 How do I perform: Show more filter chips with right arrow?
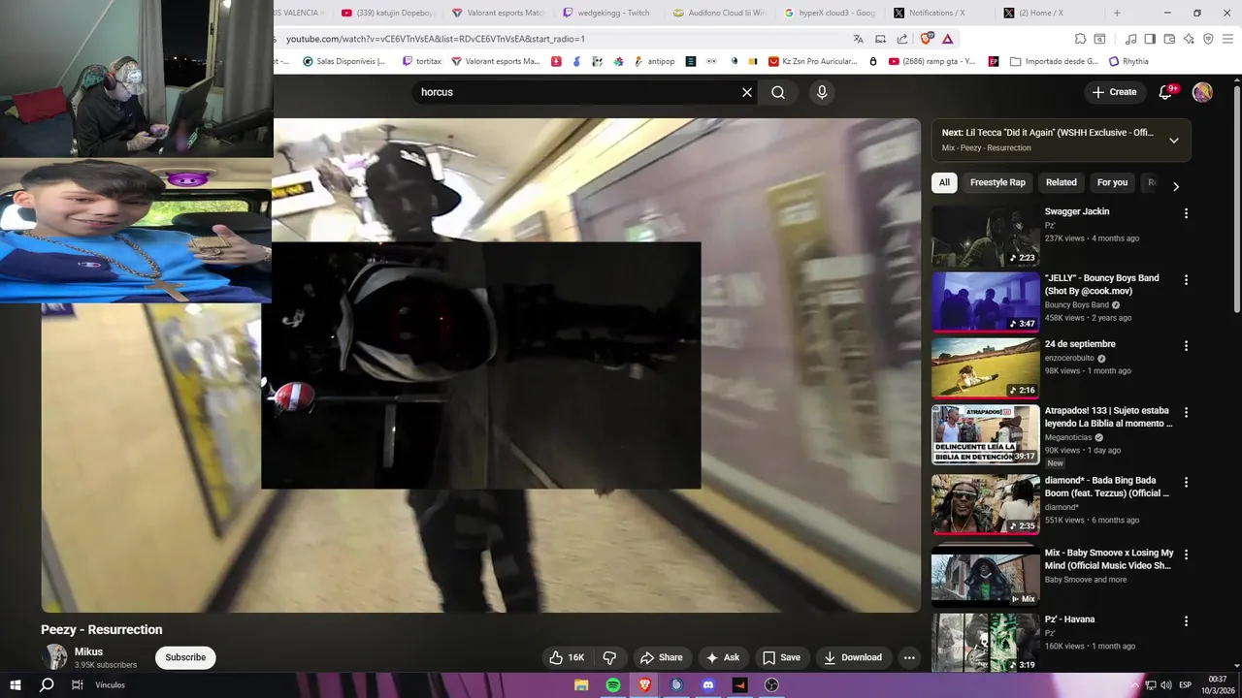(1176, 186)
